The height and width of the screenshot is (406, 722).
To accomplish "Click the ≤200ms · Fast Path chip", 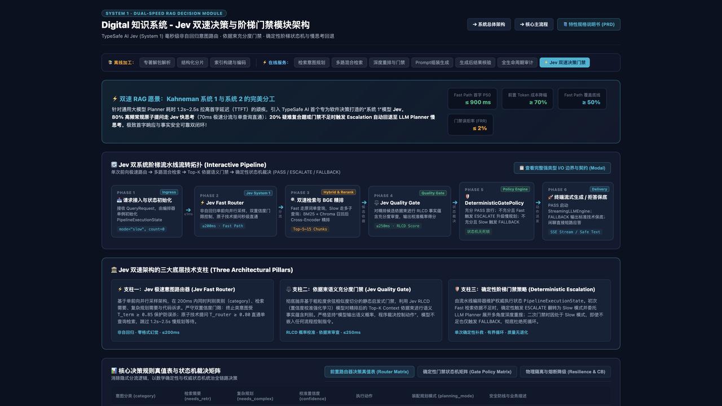I will pyautogui.click(x=223, y=226).
